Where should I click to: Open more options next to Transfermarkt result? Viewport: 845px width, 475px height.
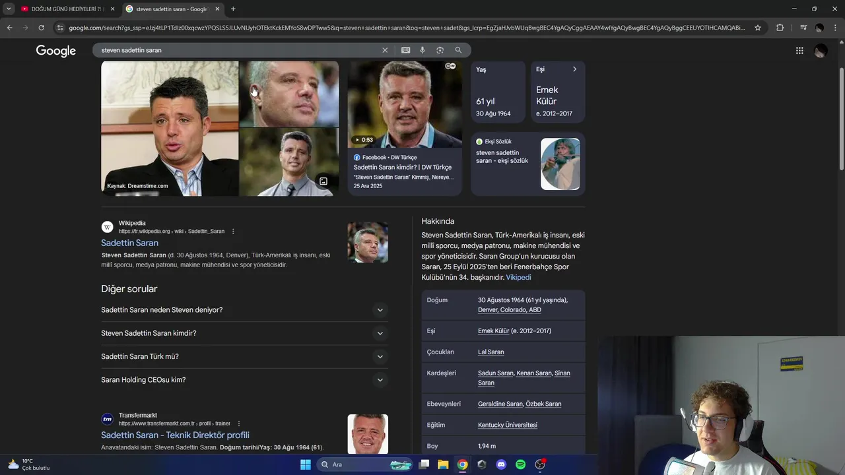(239, 424)
